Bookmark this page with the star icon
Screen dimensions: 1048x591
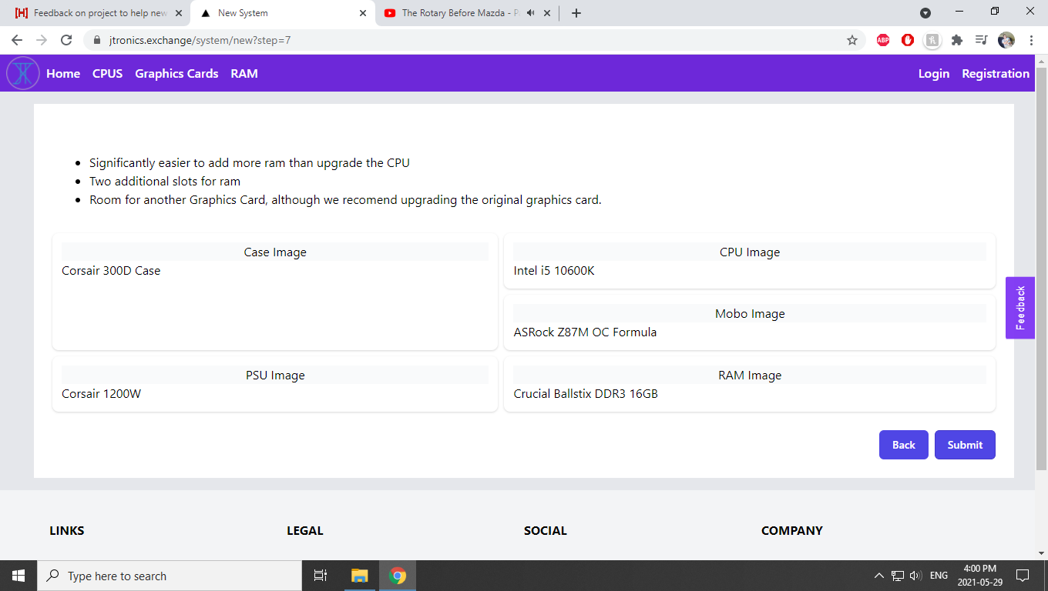point(852,40)
